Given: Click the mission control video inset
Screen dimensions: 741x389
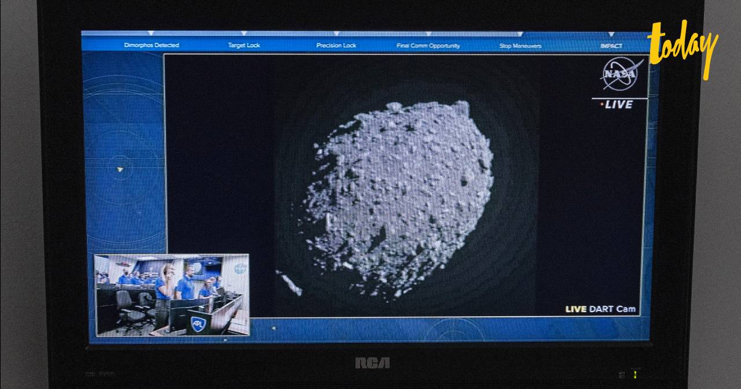Looking at the screenshot, I should (171, 294).
